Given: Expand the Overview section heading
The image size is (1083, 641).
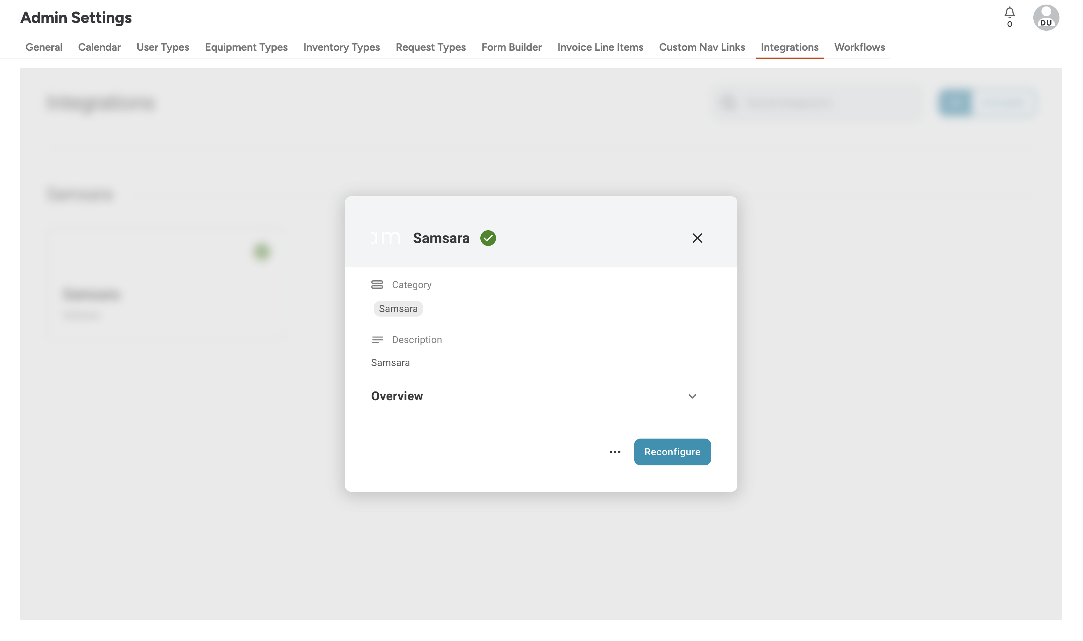Looking at the screenshot, I should 397,396.
